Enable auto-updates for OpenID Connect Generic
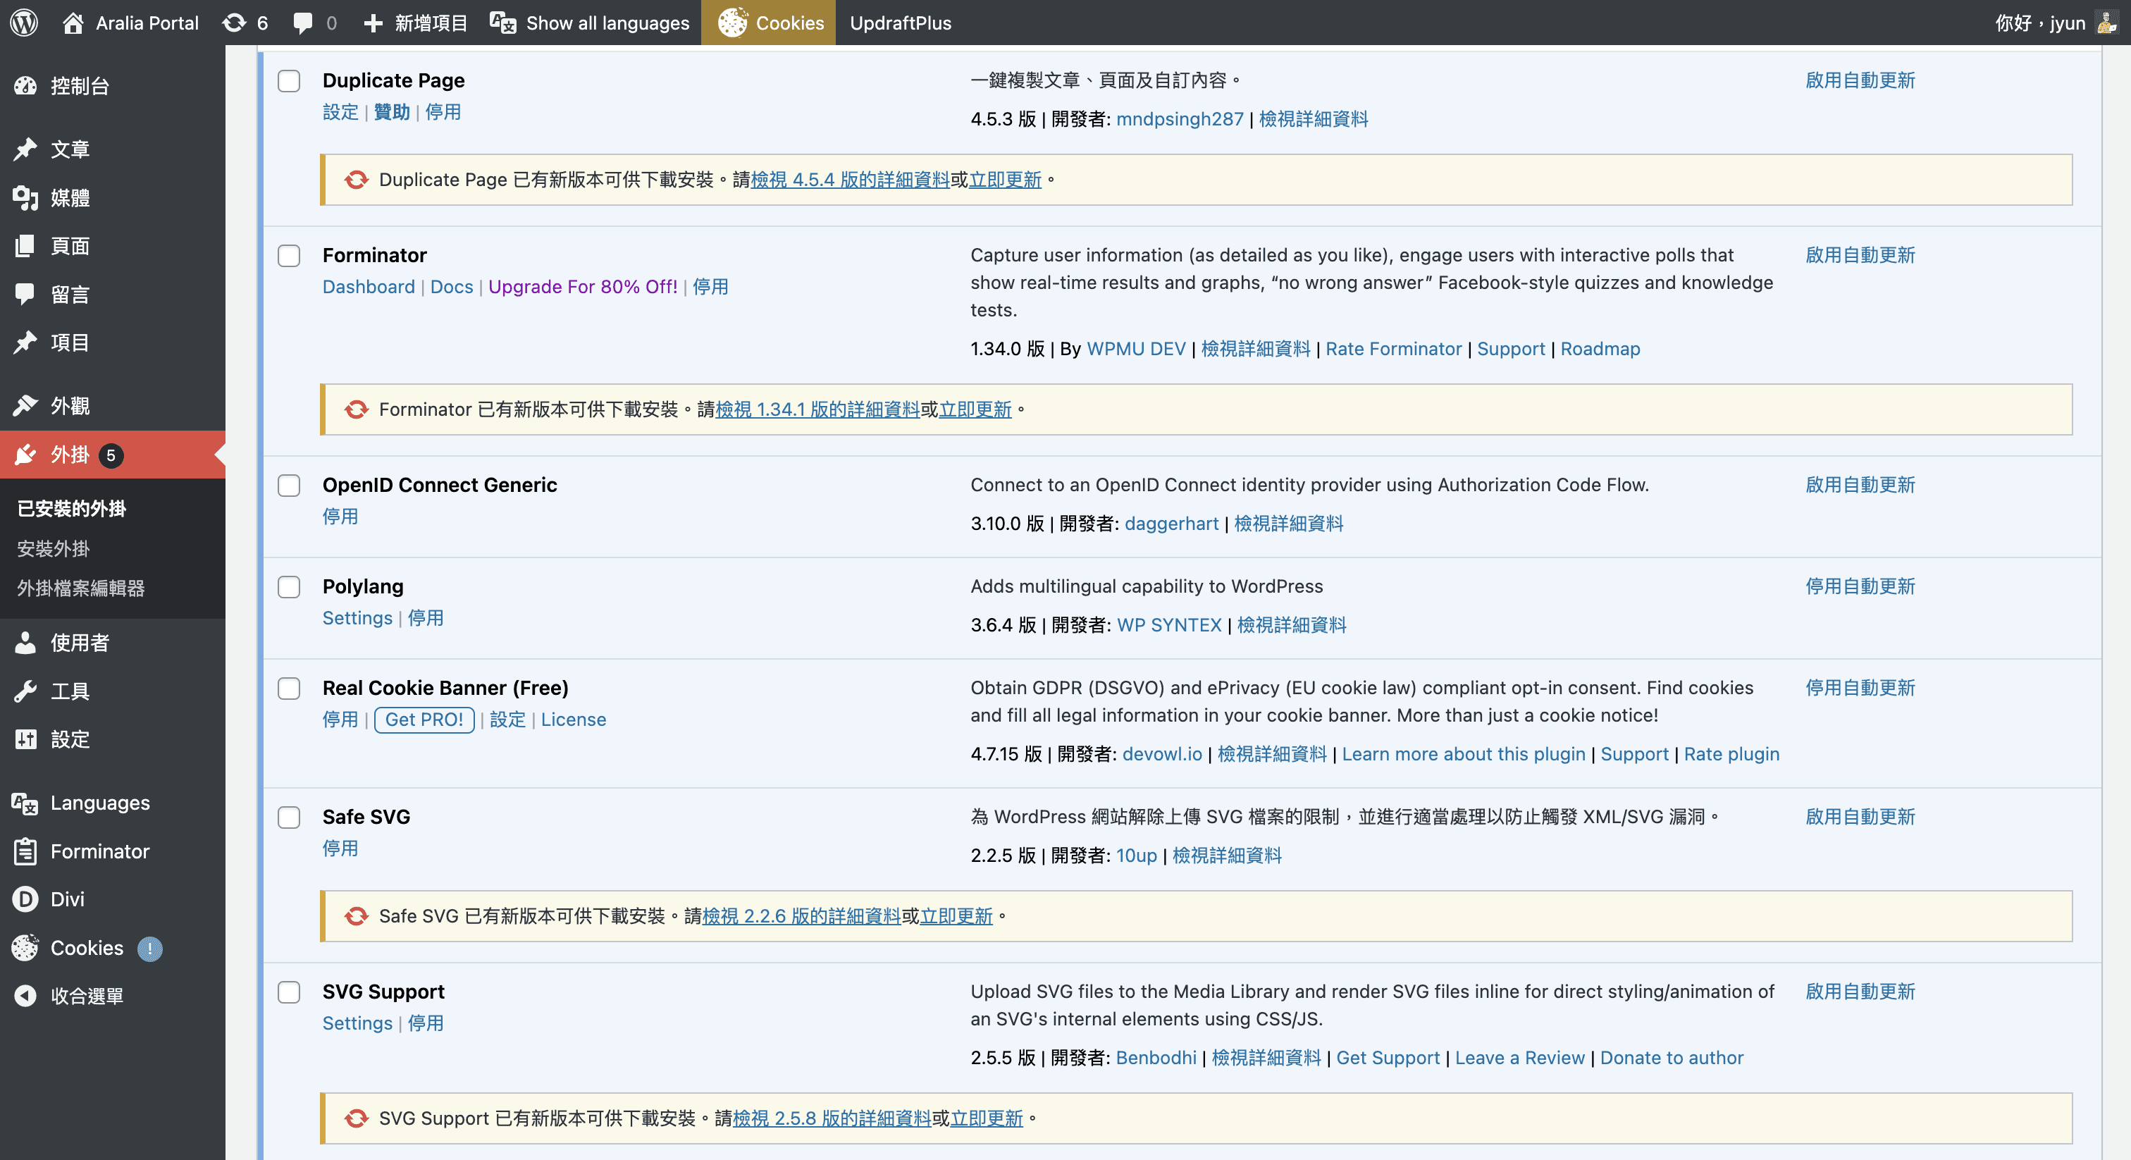The image size is (2131, 1160). tap(1860, 485)
